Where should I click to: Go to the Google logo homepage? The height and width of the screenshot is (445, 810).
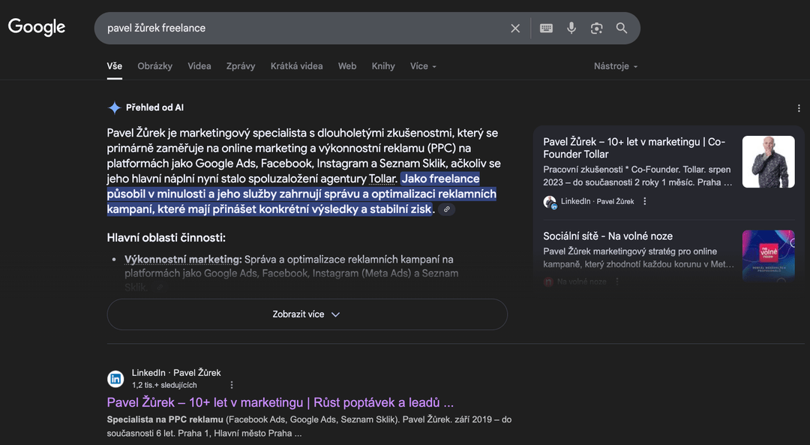click(x=37, y=27)
